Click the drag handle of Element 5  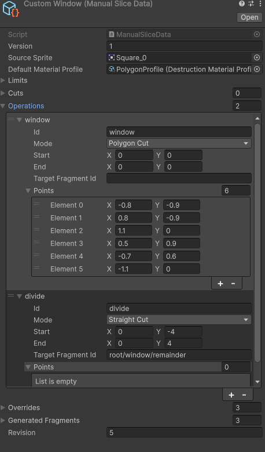point(36,267)
